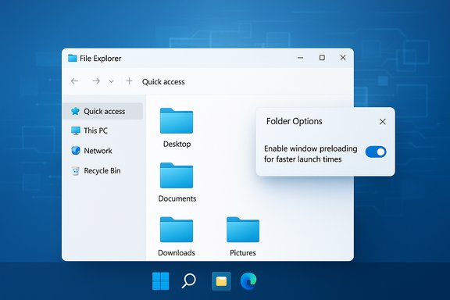450x300 pixels.
Task: Click the forward arrow in File Explorer
Action: pos(96,81)
